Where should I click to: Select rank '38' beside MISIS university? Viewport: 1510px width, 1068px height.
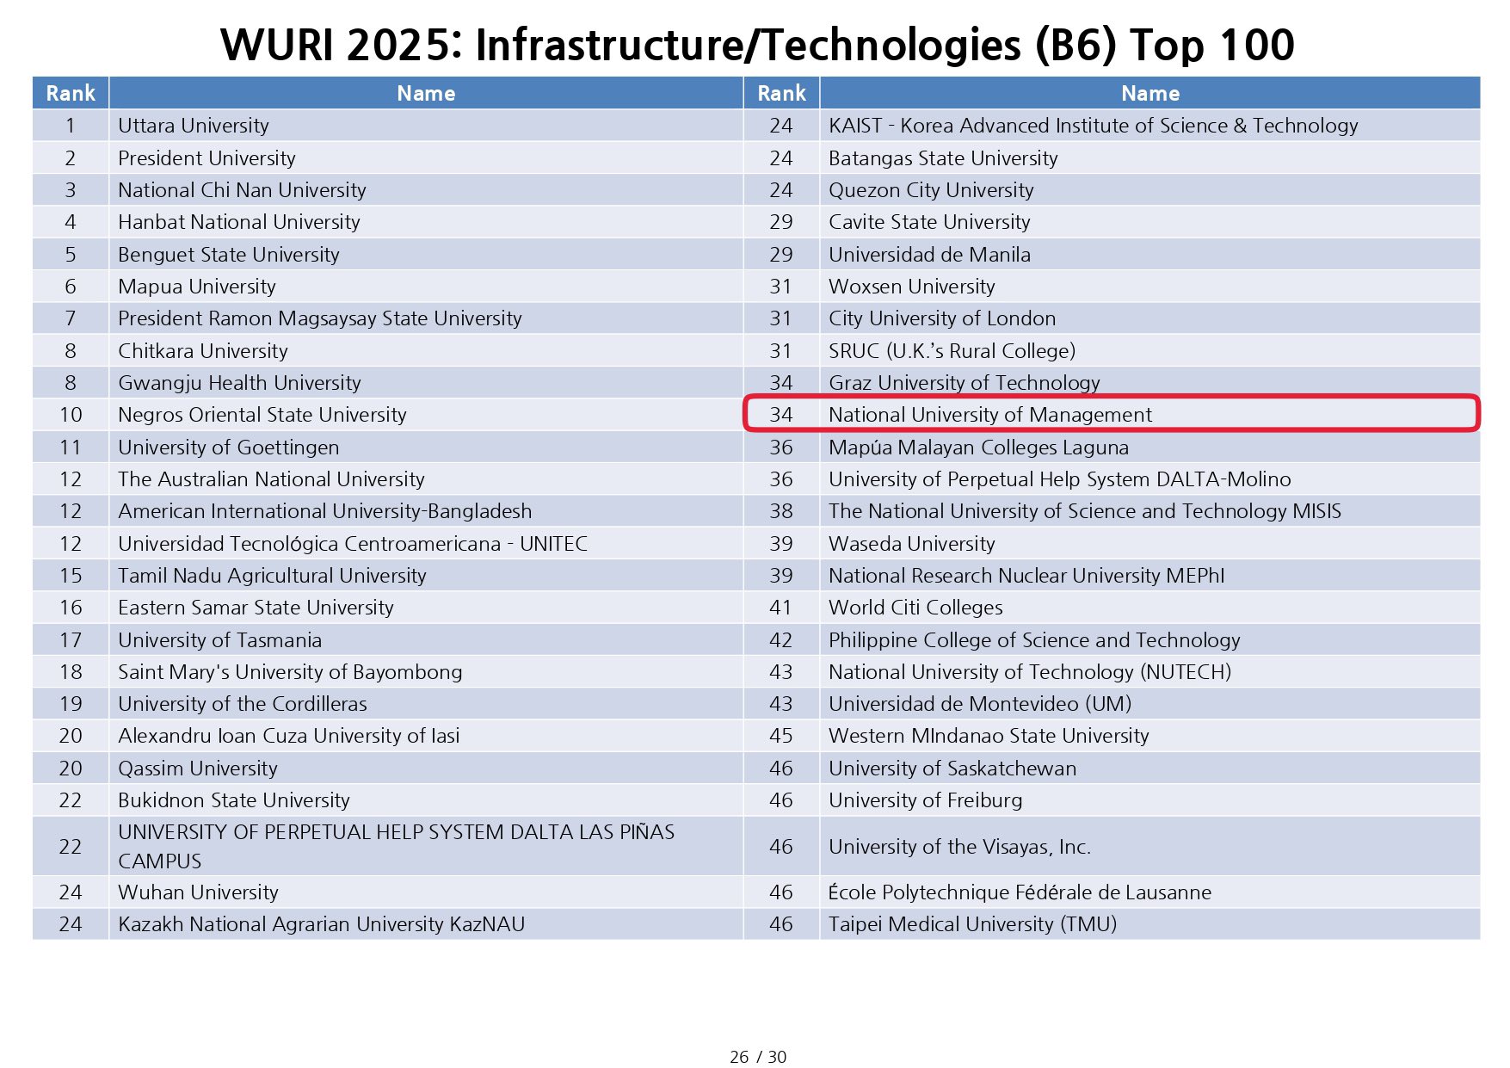click(781, 511)
